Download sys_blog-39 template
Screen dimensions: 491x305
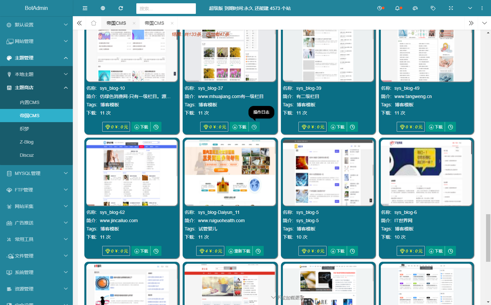[x=338, y=127]
